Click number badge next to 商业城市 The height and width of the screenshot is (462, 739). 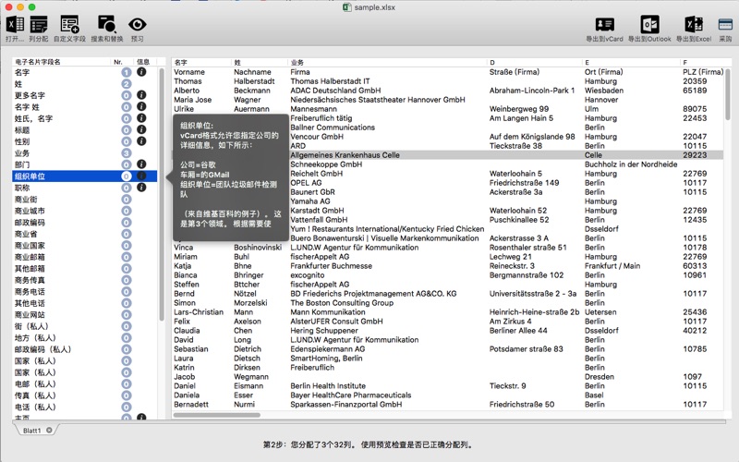(x=127, y=211)
